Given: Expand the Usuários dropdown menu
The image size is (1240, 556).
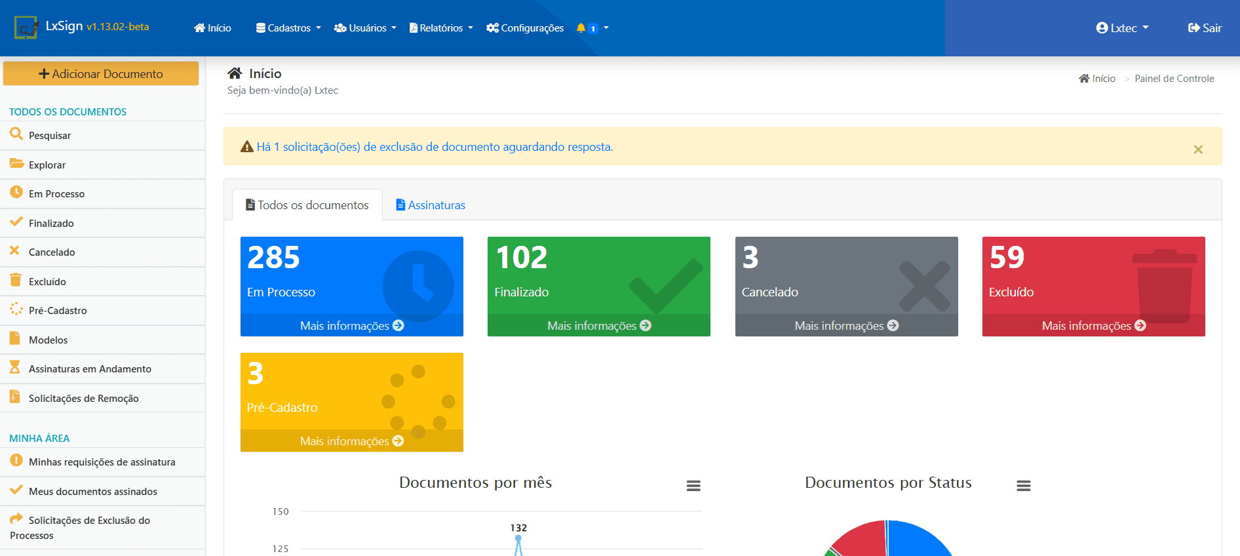Looking at the screenshot, I should (x=365, y=28).
